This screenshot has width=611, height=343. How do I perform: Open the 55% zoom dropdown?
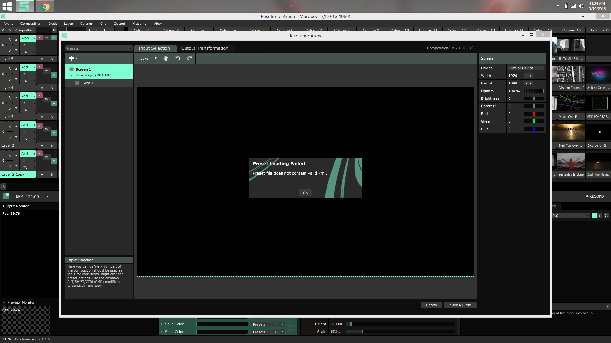pyautogui.click(x=148, y=58)
